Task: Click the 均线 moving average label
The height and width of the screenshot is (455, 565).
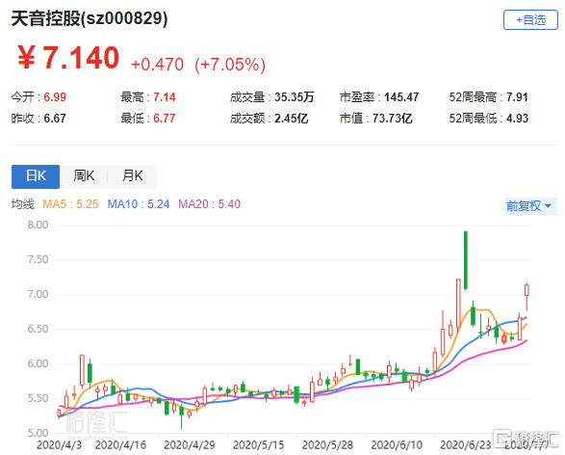Action: point(23,204)
